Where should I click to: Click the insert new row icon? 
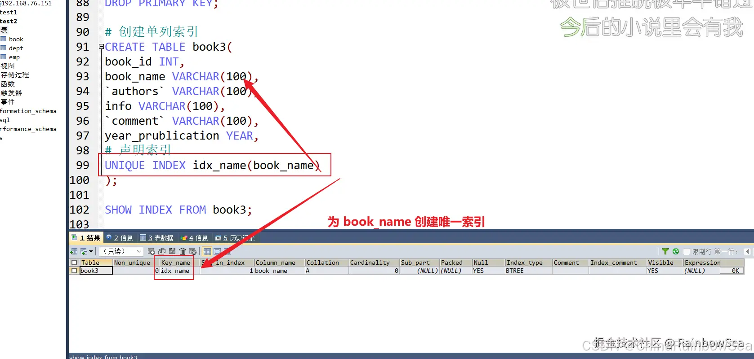(x=152, y=251)
